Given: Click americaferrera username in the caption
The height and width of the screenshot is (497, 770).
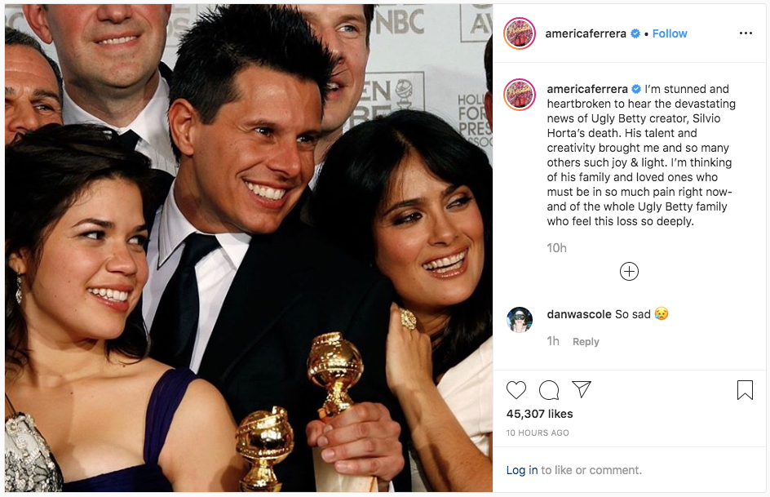Looking at the screenshot, I should (587, 89).
